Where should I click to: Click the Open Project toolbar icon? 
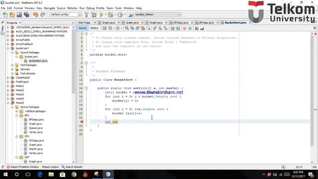(x=19, y=14)
